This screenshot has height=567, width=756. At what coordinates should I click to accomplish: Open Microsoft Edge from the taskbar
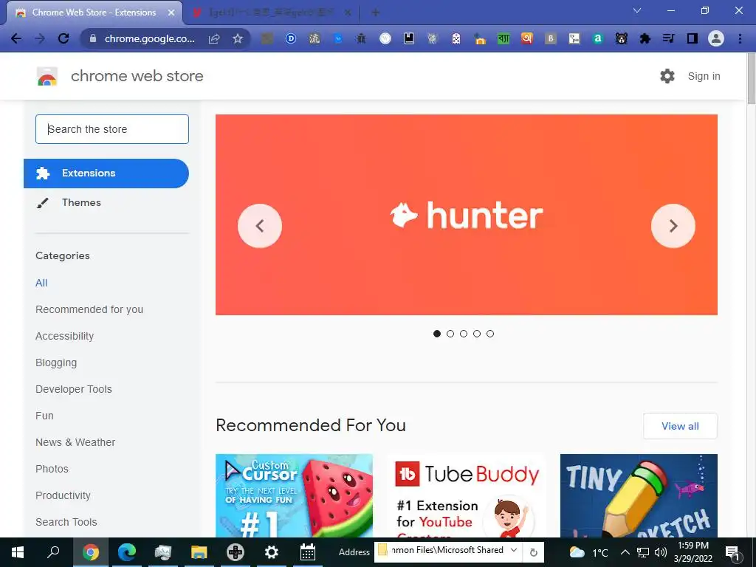coord(127,552)
